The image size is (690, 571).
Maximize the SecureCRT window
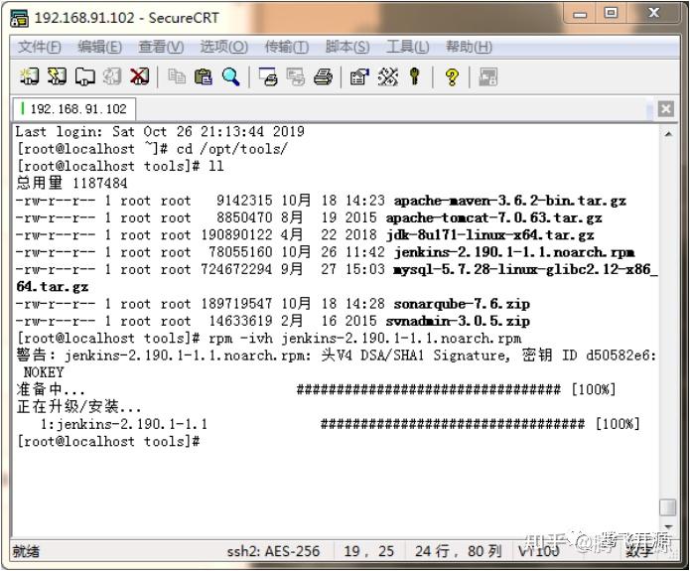pyautogui.click(x=611, y=13)
